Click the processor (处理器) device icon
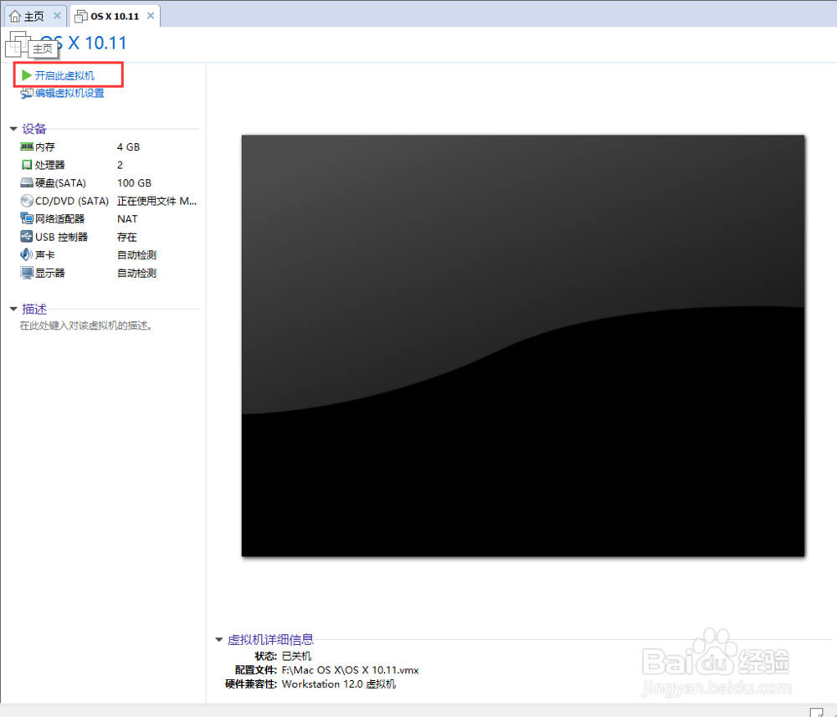This screenshot has height=717, width=837. pyautogui.click(x=27, y=165)
